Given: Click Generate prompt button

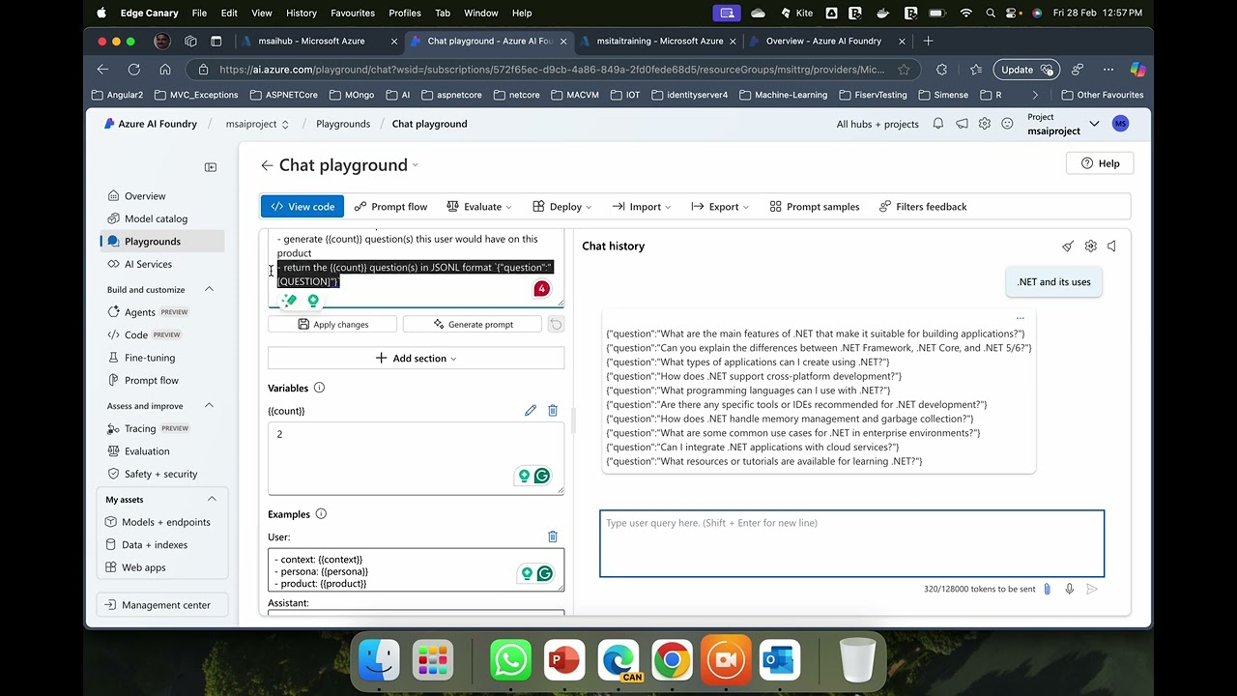Looking at the screenshot, I should pos(473,325).
